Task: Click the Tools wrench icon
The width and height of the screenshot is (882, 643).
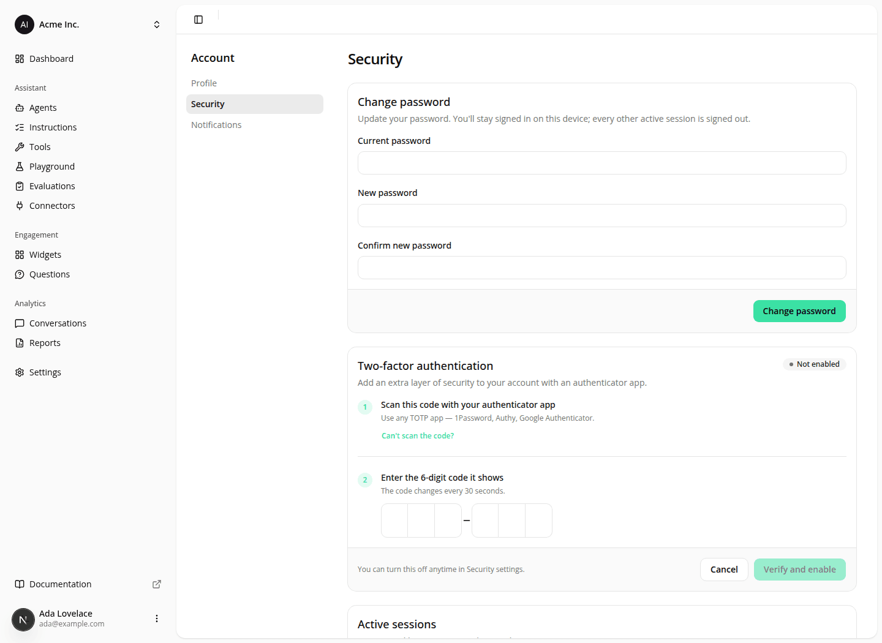Action: pos(20,147)
